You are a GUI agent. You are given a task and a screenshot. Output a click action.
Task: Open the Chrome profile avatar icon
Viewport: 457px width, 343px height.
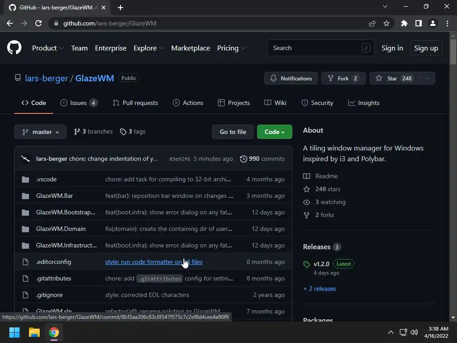(x=433, y=23)
